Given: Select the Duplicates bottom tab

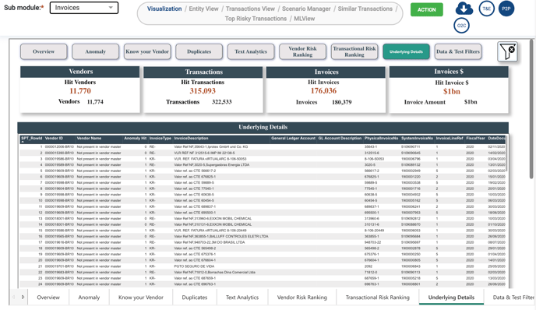Looking at the screenshot, I should (x=195, y=298).
